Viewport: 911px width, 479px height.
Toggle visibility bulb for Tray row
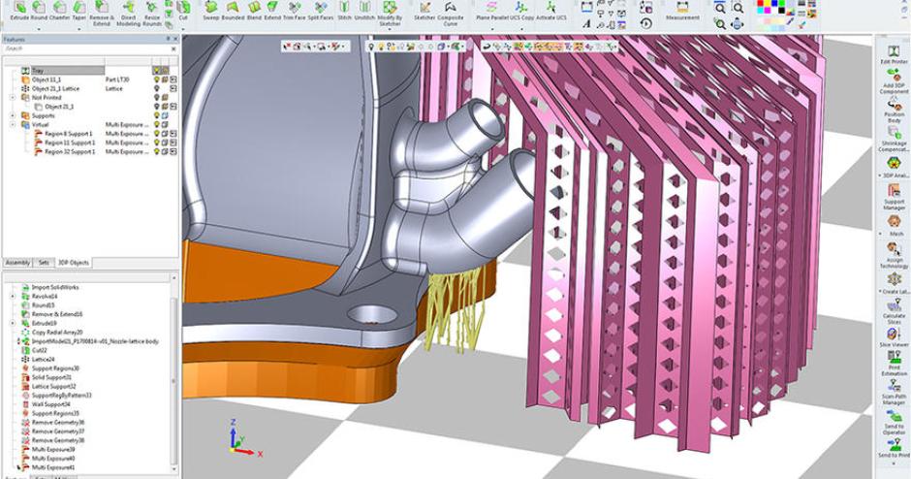156,71
